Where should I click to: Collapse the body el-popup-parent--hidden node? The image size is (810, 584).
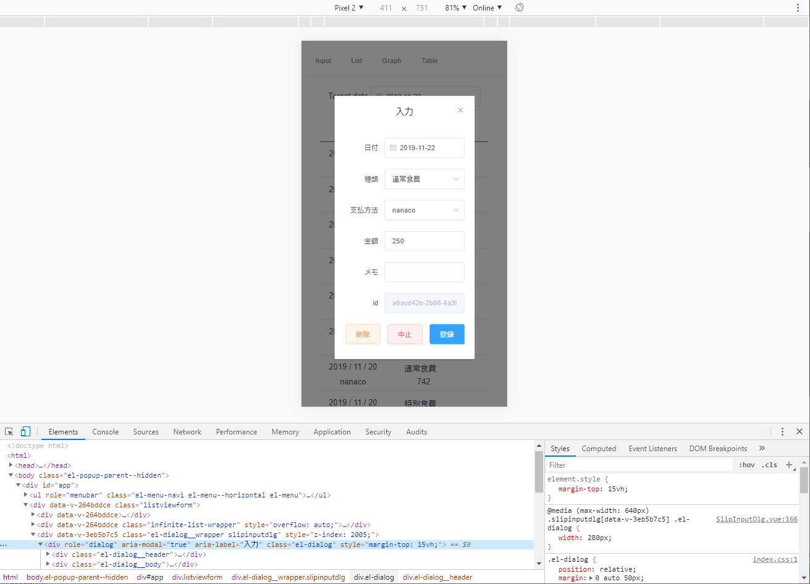pos(11,475)
